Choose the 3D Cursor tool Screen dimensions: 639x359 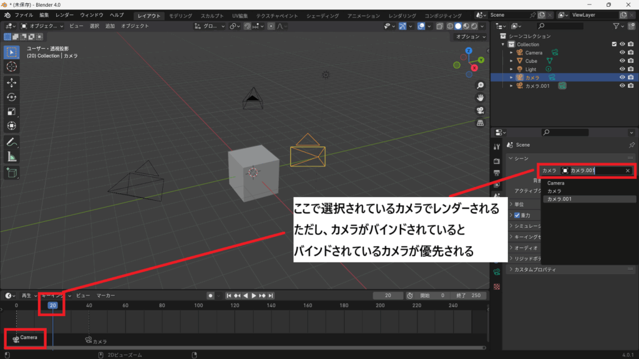point(12,67)
